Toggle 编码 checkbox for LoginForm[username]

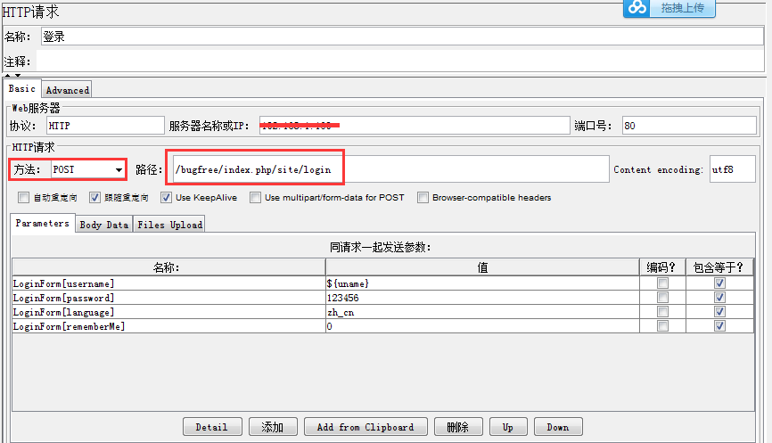662,283
